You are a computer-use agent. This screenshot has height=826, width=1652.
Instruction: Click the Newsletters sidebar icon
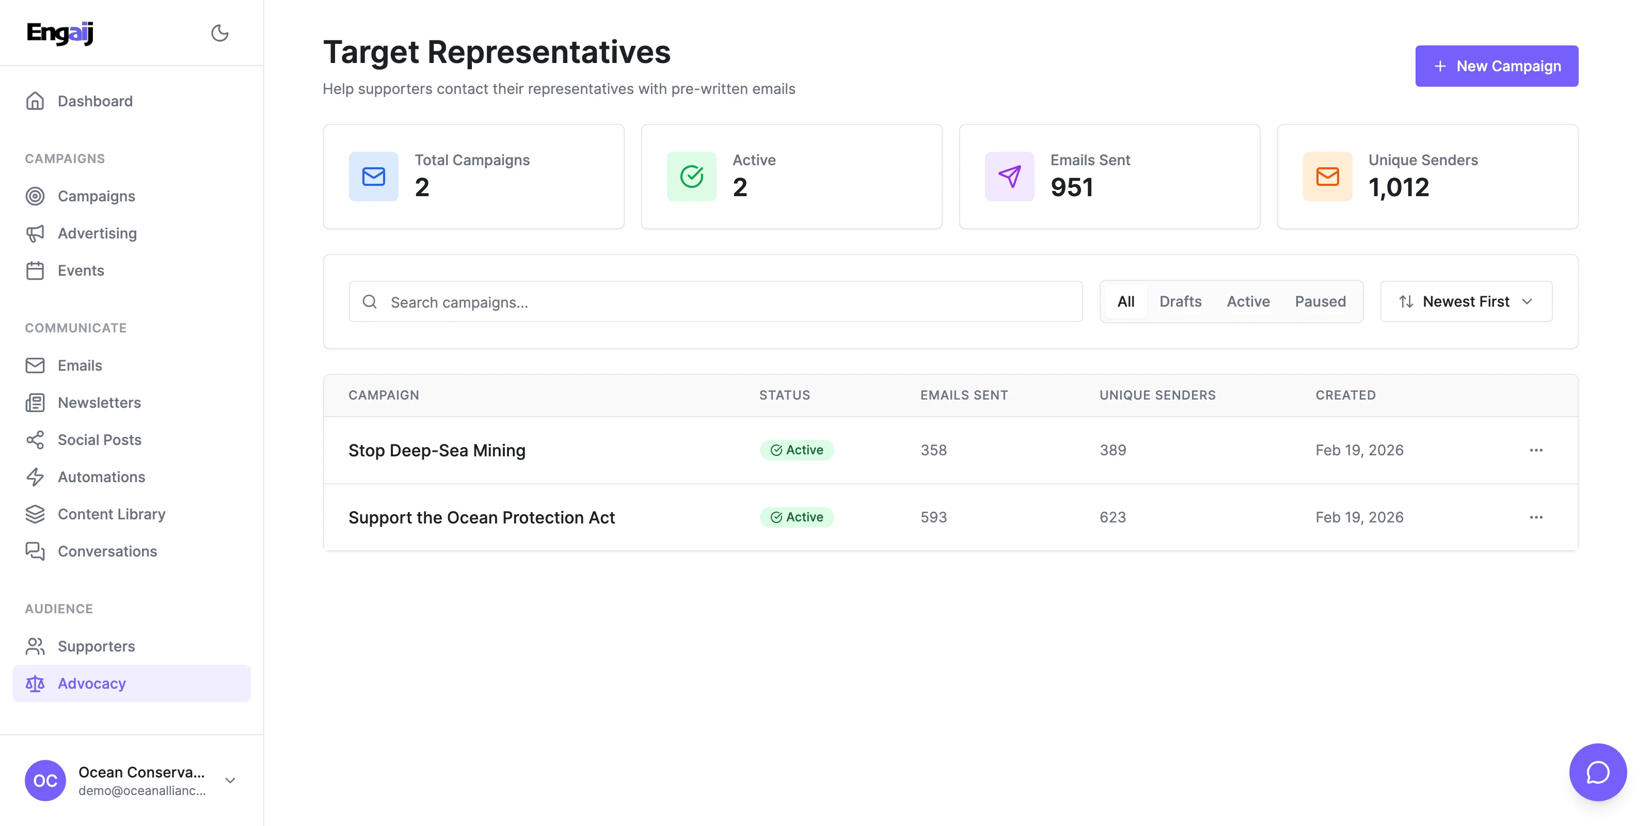(35, 403)
